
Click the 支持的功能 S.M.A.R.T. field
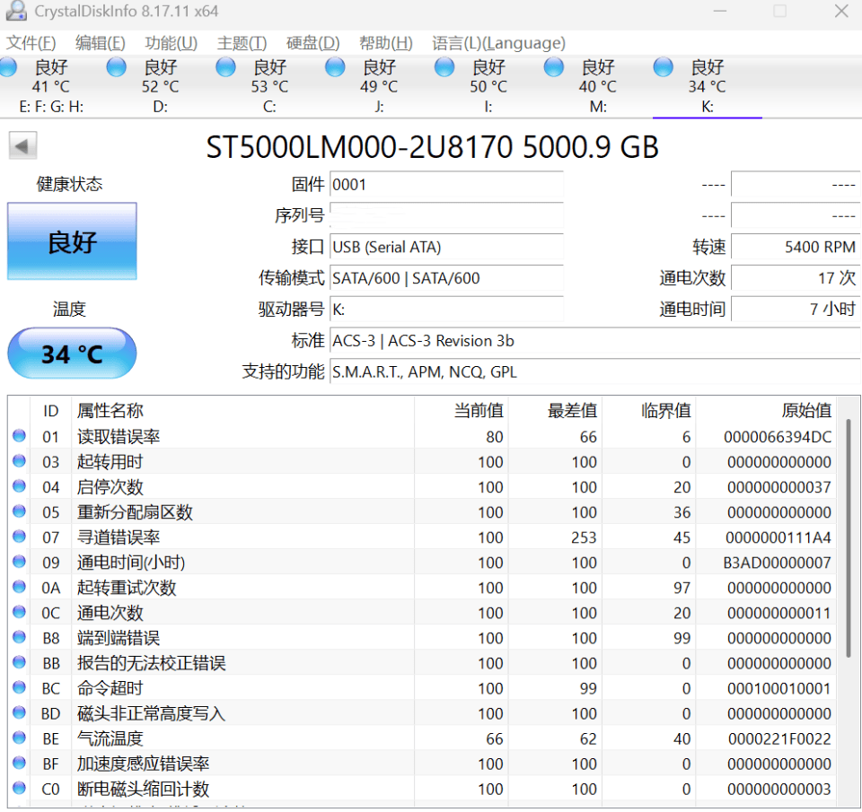click(x=594, y=372)
